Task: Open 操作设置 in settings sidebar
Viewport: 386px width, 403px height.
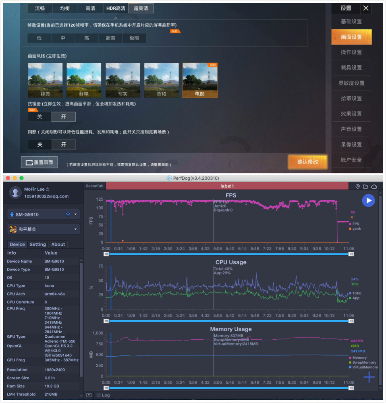Action: [x=351, y=52]
